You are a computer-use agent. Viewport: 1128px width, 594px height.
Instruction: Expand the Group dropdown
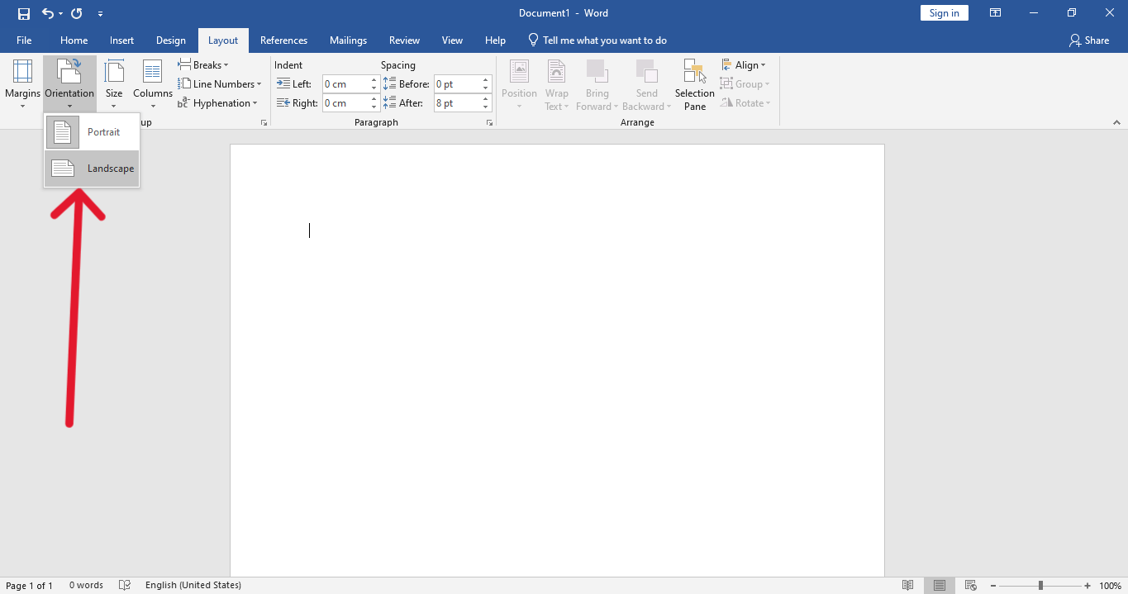coord(745,83)
